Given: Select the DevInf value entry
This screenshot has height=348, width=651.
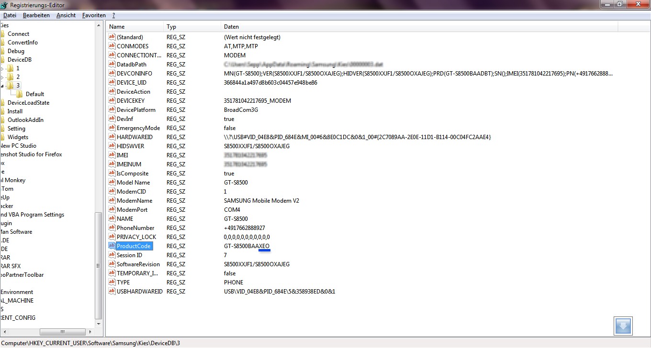Looking at the screenshot, I should [125, 119].
